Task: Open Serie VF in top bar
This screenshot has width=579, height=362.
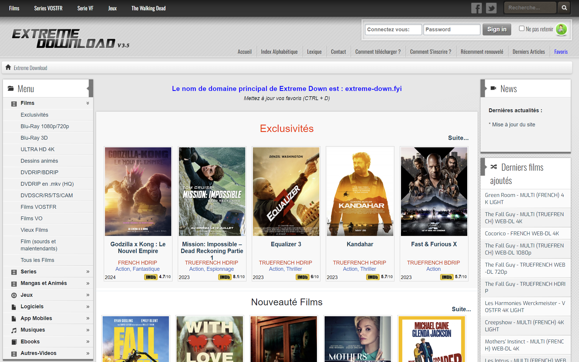Action: [85, 8]
